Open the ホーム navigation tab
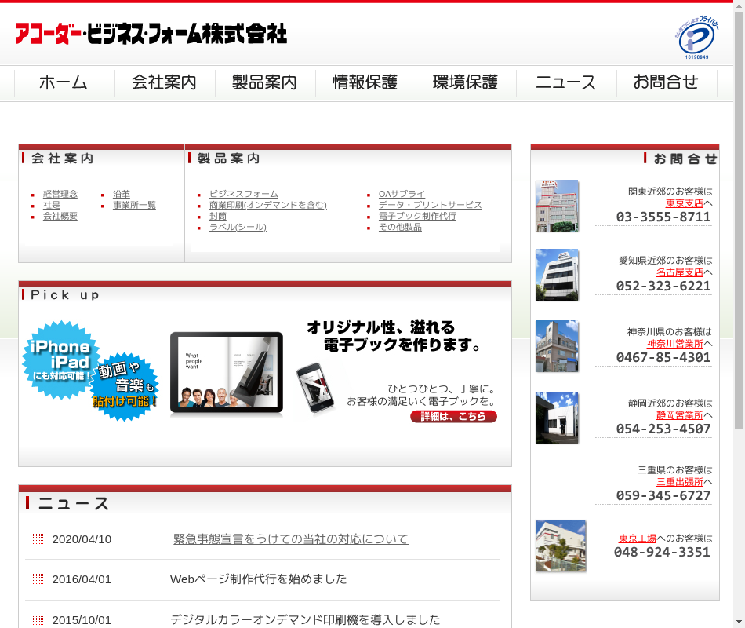 pos(64,82)
